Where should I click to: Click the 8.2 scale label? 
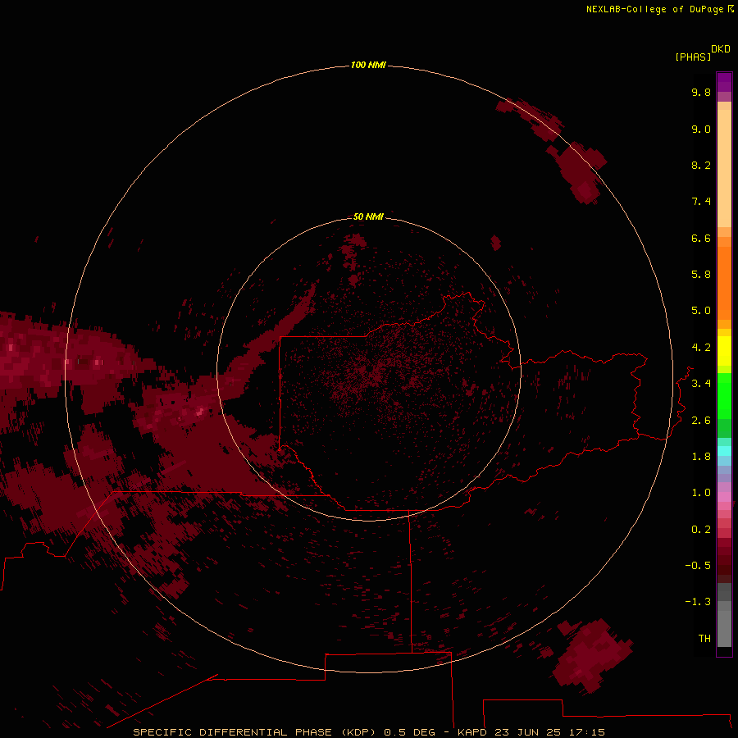pos(701,165)
